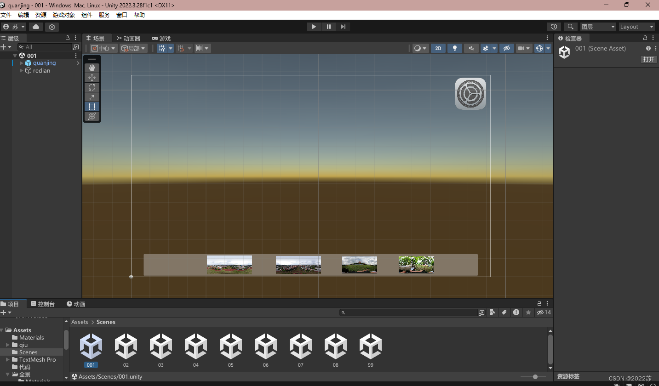Screen dimensions: 659x386
Task: Expand the quanjing object in Hierarchy
Action: pos(21,63)
